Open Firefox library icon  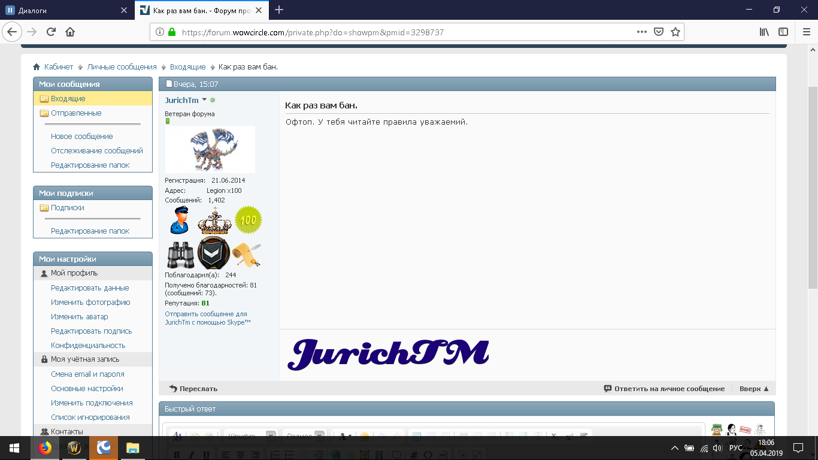[x=764, y=32]
